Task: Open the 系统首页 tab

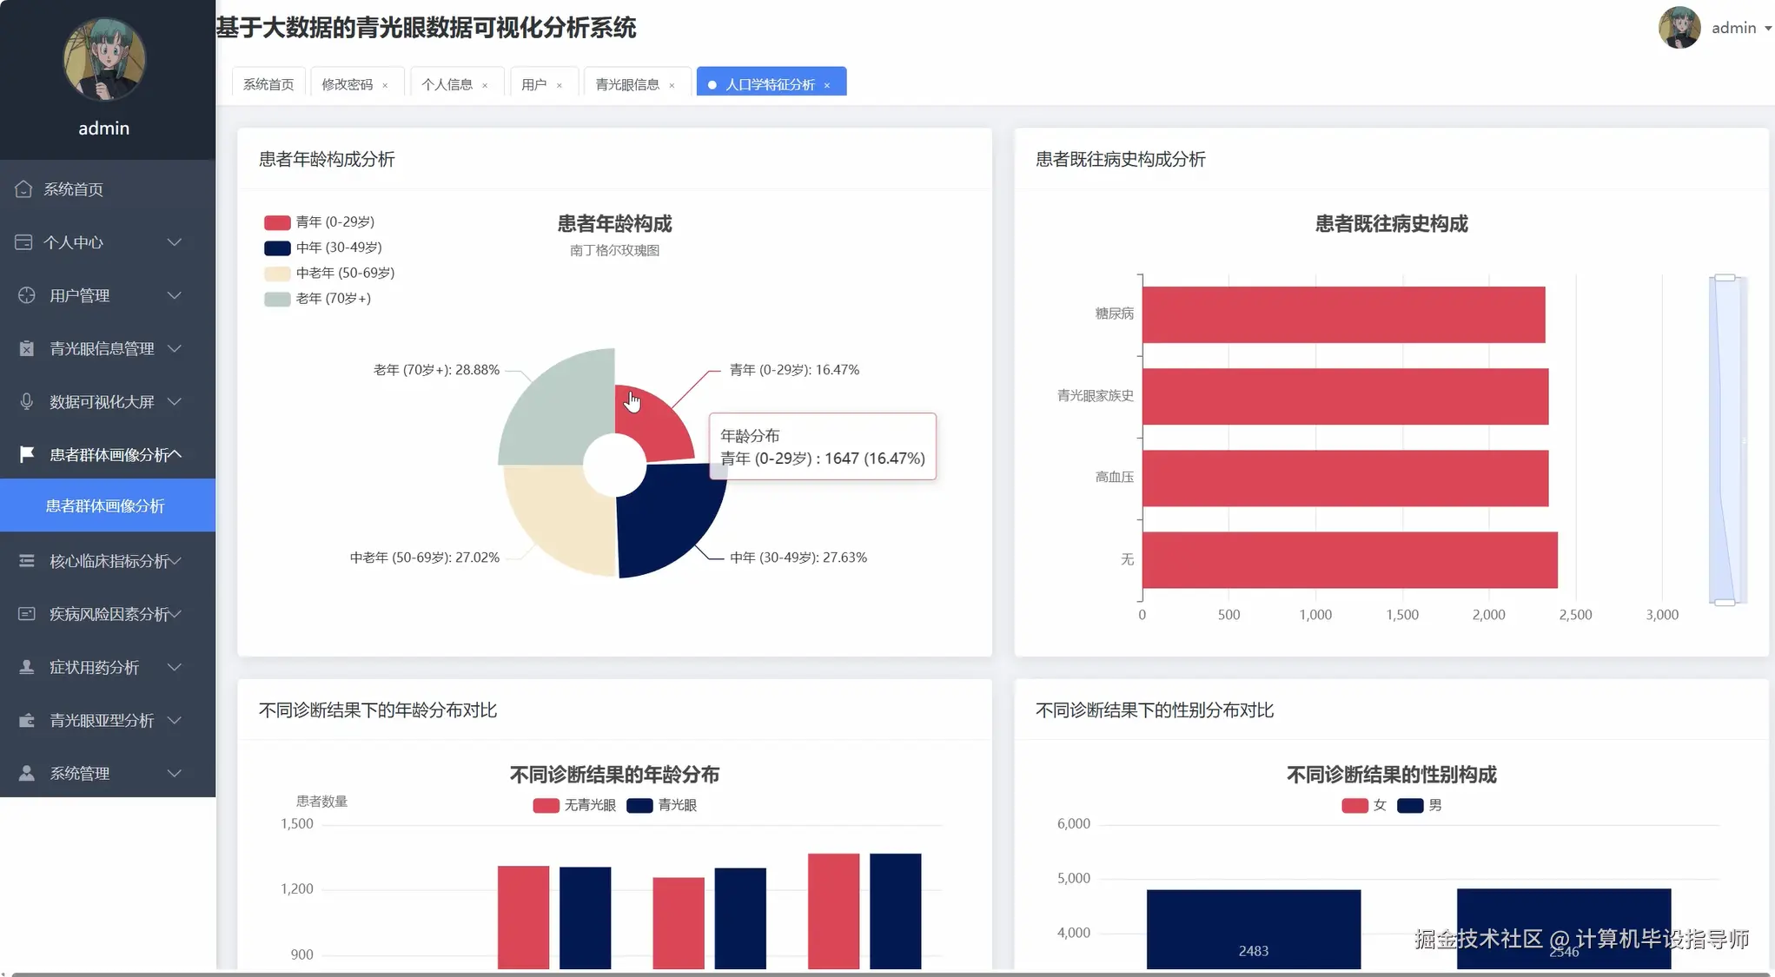Action: [268, 84]
